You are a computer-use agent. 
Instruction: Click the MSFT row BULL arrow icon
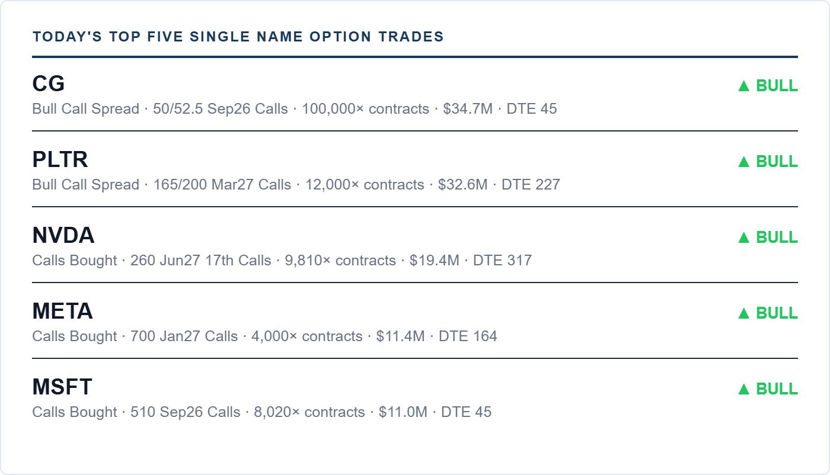click(744, 389)
